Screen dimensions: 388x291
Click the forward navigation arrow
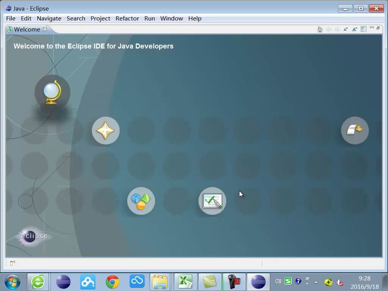(x=337, y=29)
